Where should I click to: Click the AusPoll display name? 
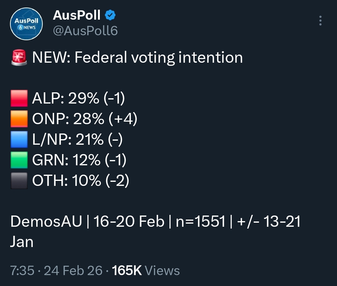coord(77,15)
